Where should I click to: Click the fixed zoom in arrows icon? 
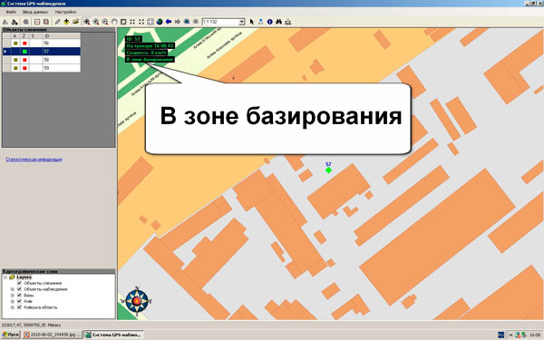132,22
